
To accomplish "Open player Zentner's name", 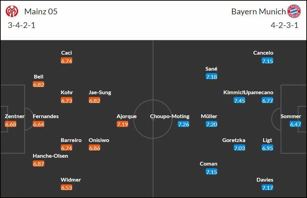I will (x=15, y=116).
